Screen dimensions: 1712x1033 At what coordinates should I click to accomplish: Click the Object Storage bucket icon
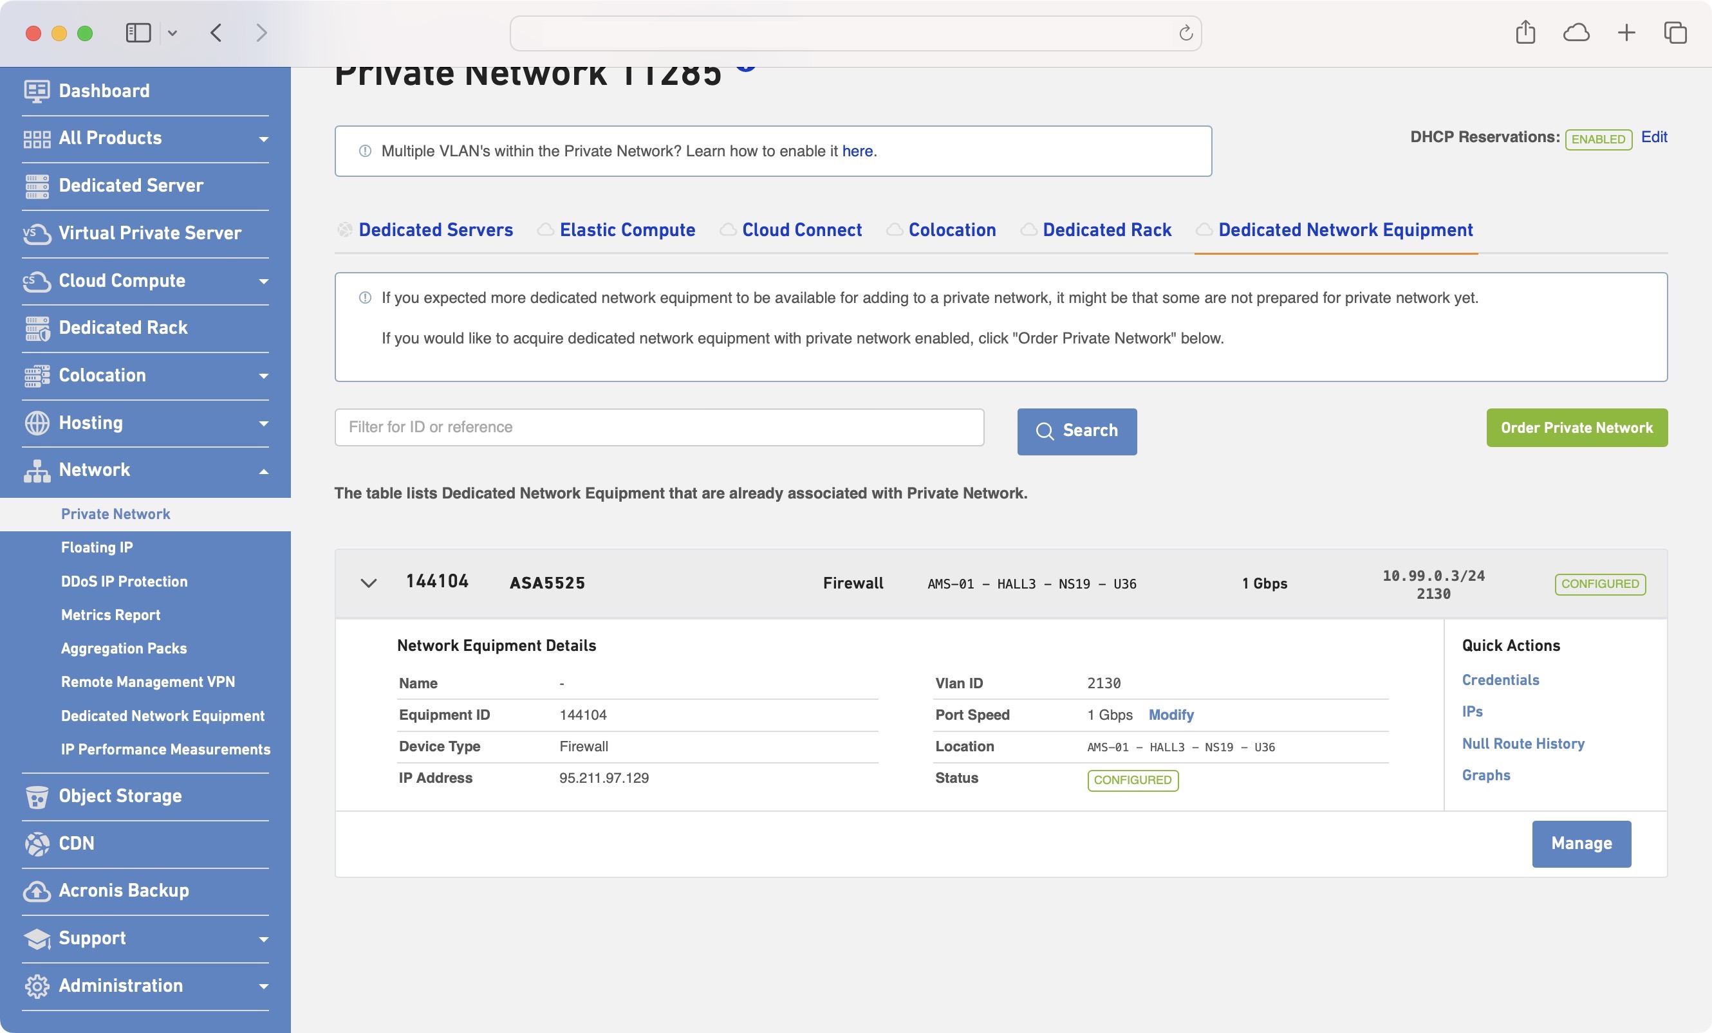pyautogui.click(x=37, y=796)
